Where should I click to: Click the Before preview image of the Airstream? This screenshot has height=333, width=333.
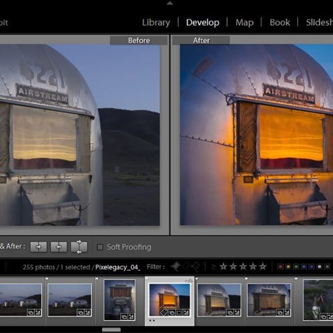click(80, 135)
